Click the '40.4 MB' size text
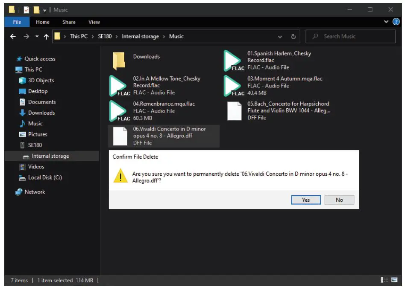 (257, 93)
